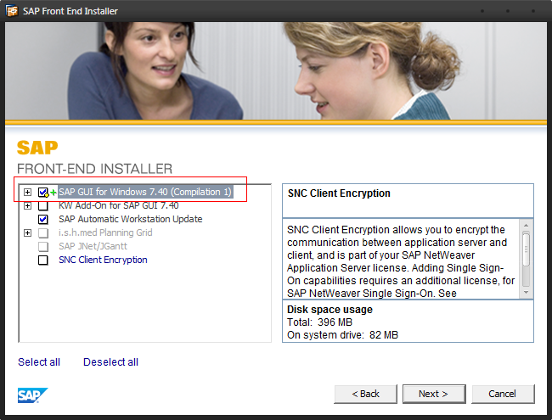
Task: Go back with the Back button
Action: [365, 394]
